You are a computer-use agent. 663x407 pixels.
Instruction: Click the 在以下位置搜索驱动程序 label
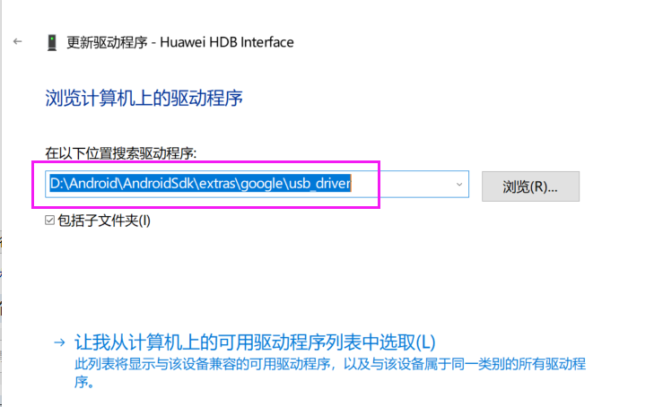click(x=121, y=153)
